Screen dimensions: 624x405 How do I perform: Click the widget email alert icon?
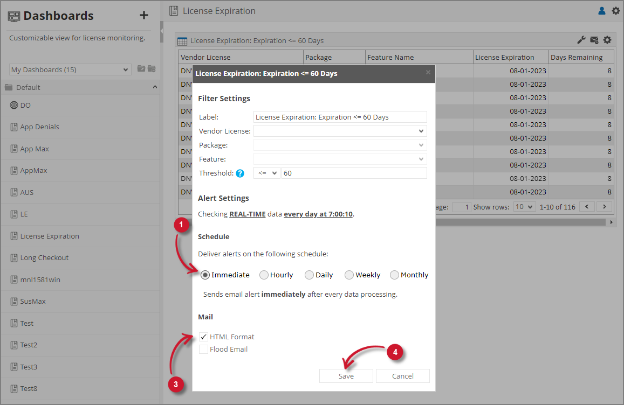point(594,40)
